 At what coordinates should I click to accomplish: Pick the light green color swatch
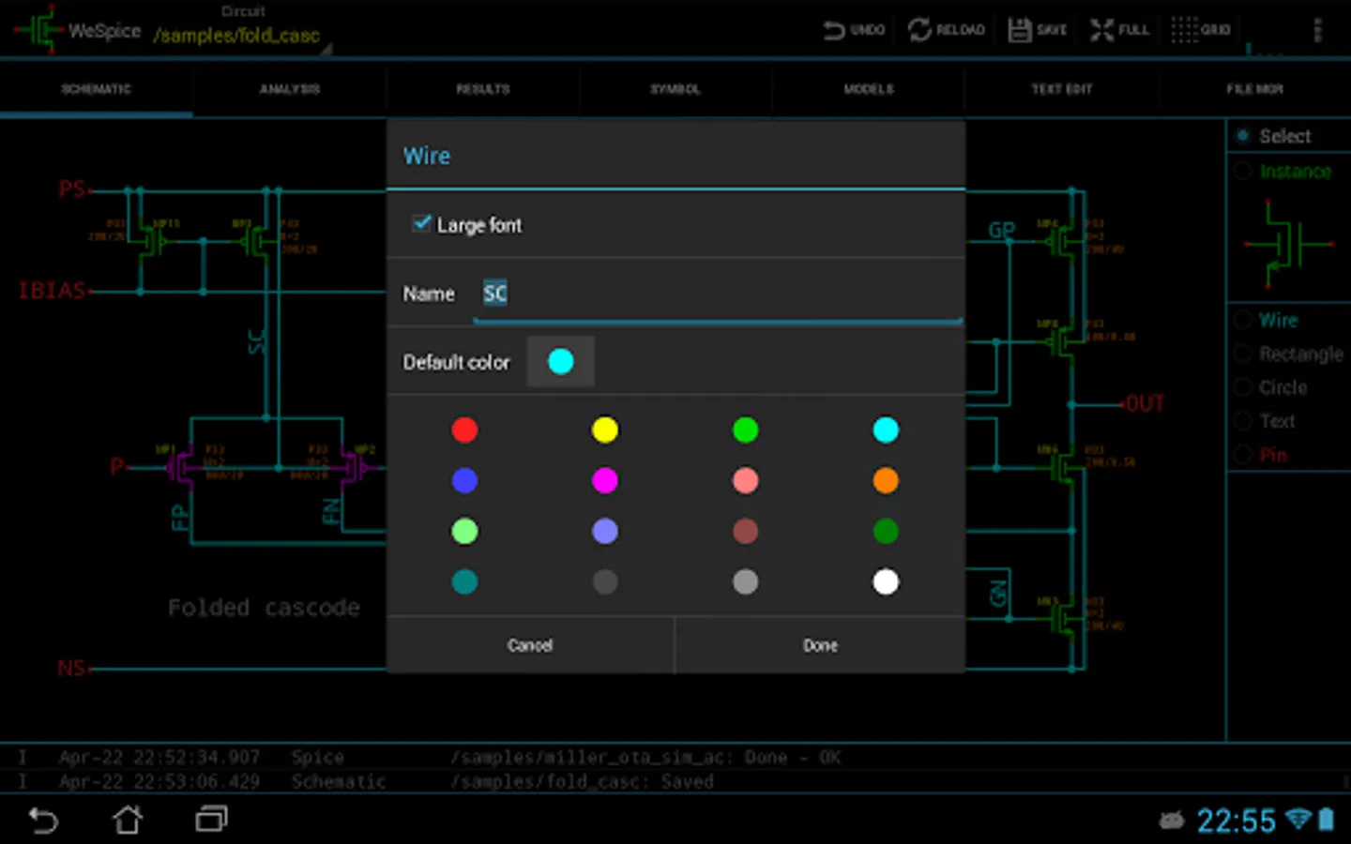(x=464, y=531)
